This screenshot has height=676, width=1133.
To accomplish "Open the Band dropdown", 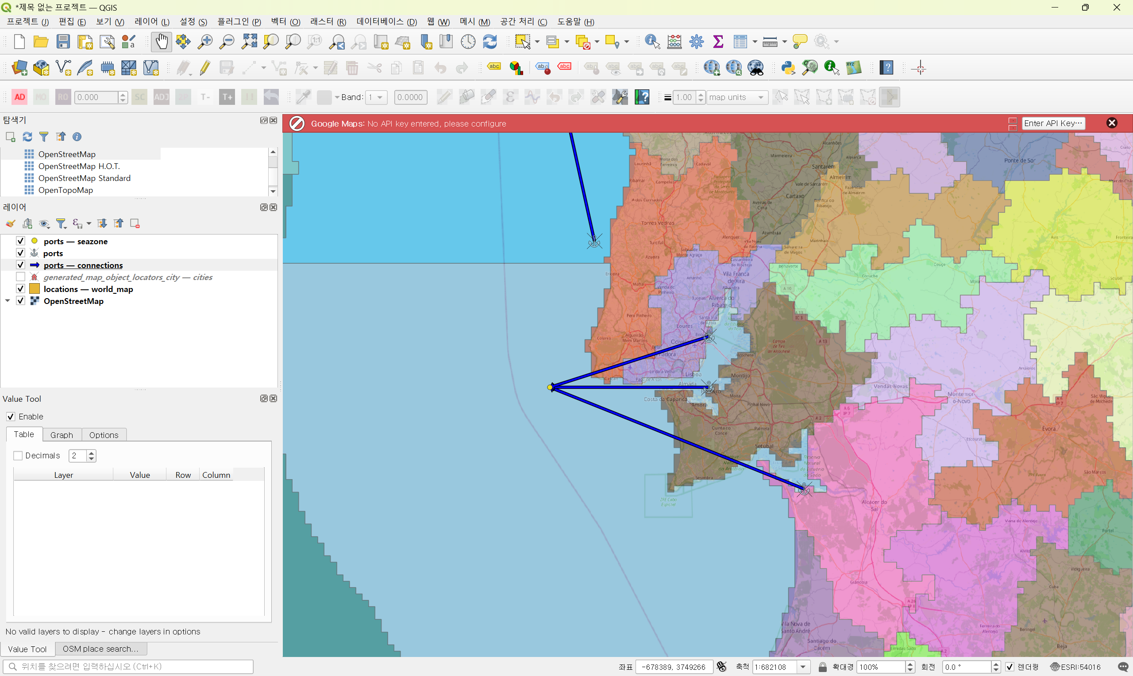I will pos(377,97).
